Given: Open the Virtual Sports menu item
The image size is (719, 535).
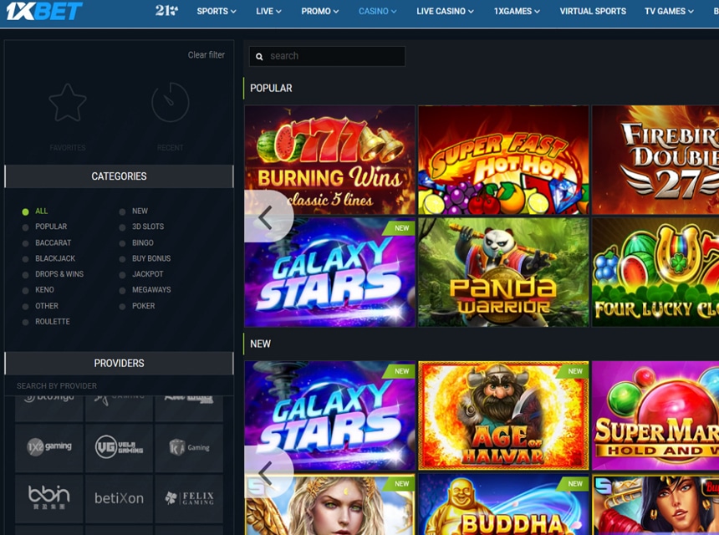Looking at the screenshot, I should pos(593,12).
